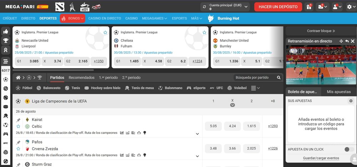Open the Directo menu item
The image size is (357, 167).
[28, 19]
